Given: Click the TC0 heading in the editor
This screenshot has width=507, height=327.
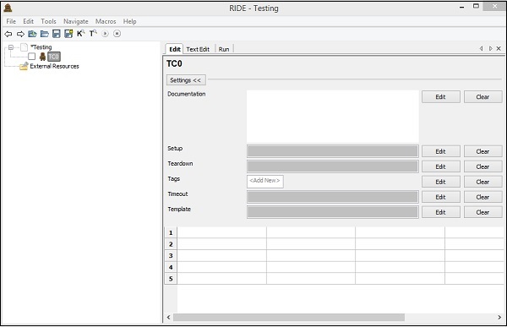Looking at the screenshot, I should (x=174, y=63).
